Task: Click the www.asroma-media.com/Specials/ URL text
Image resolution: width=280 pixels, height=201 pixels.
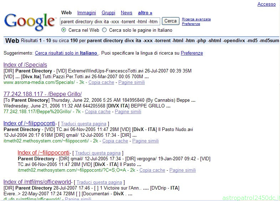Action: click(x=39, y=82)
